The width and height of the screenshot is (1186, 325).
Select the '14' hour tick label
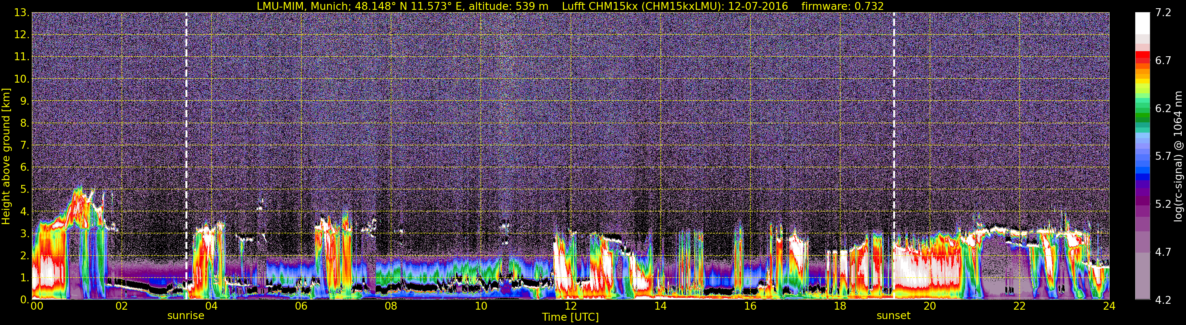[x=660, y=306]
